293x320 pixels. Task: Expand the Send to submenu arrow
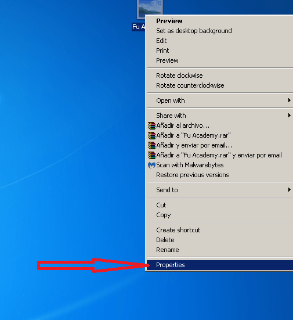(289, 190)
